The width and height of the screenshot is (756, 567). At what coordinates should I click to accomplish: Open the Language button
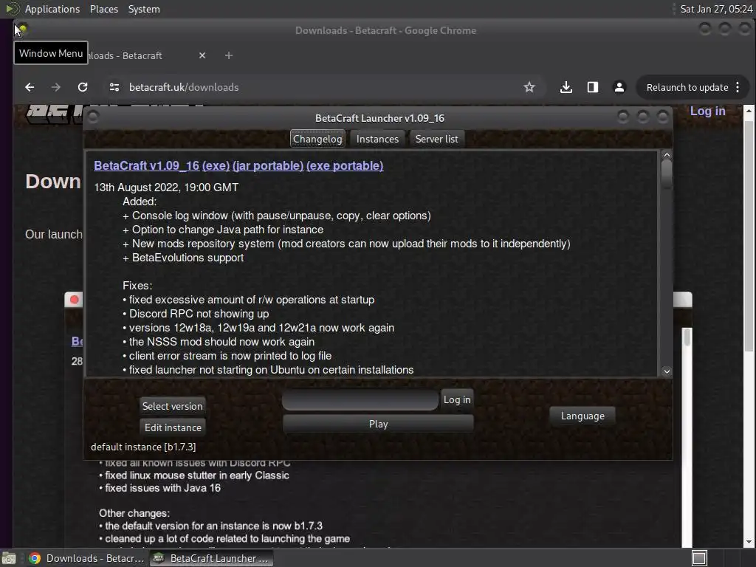(x=582, y=416)
